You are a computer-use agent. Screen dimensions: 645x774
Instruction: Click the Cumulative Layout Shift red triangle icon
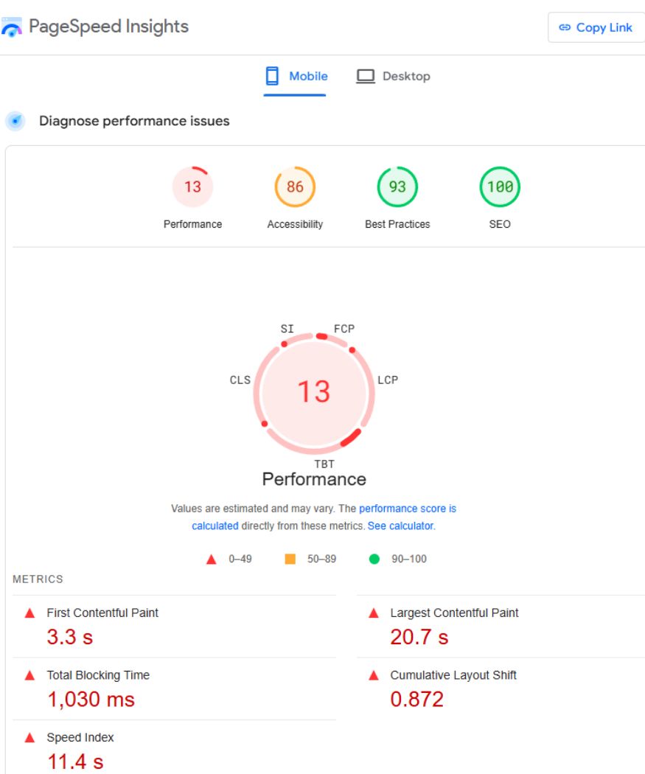374,675
